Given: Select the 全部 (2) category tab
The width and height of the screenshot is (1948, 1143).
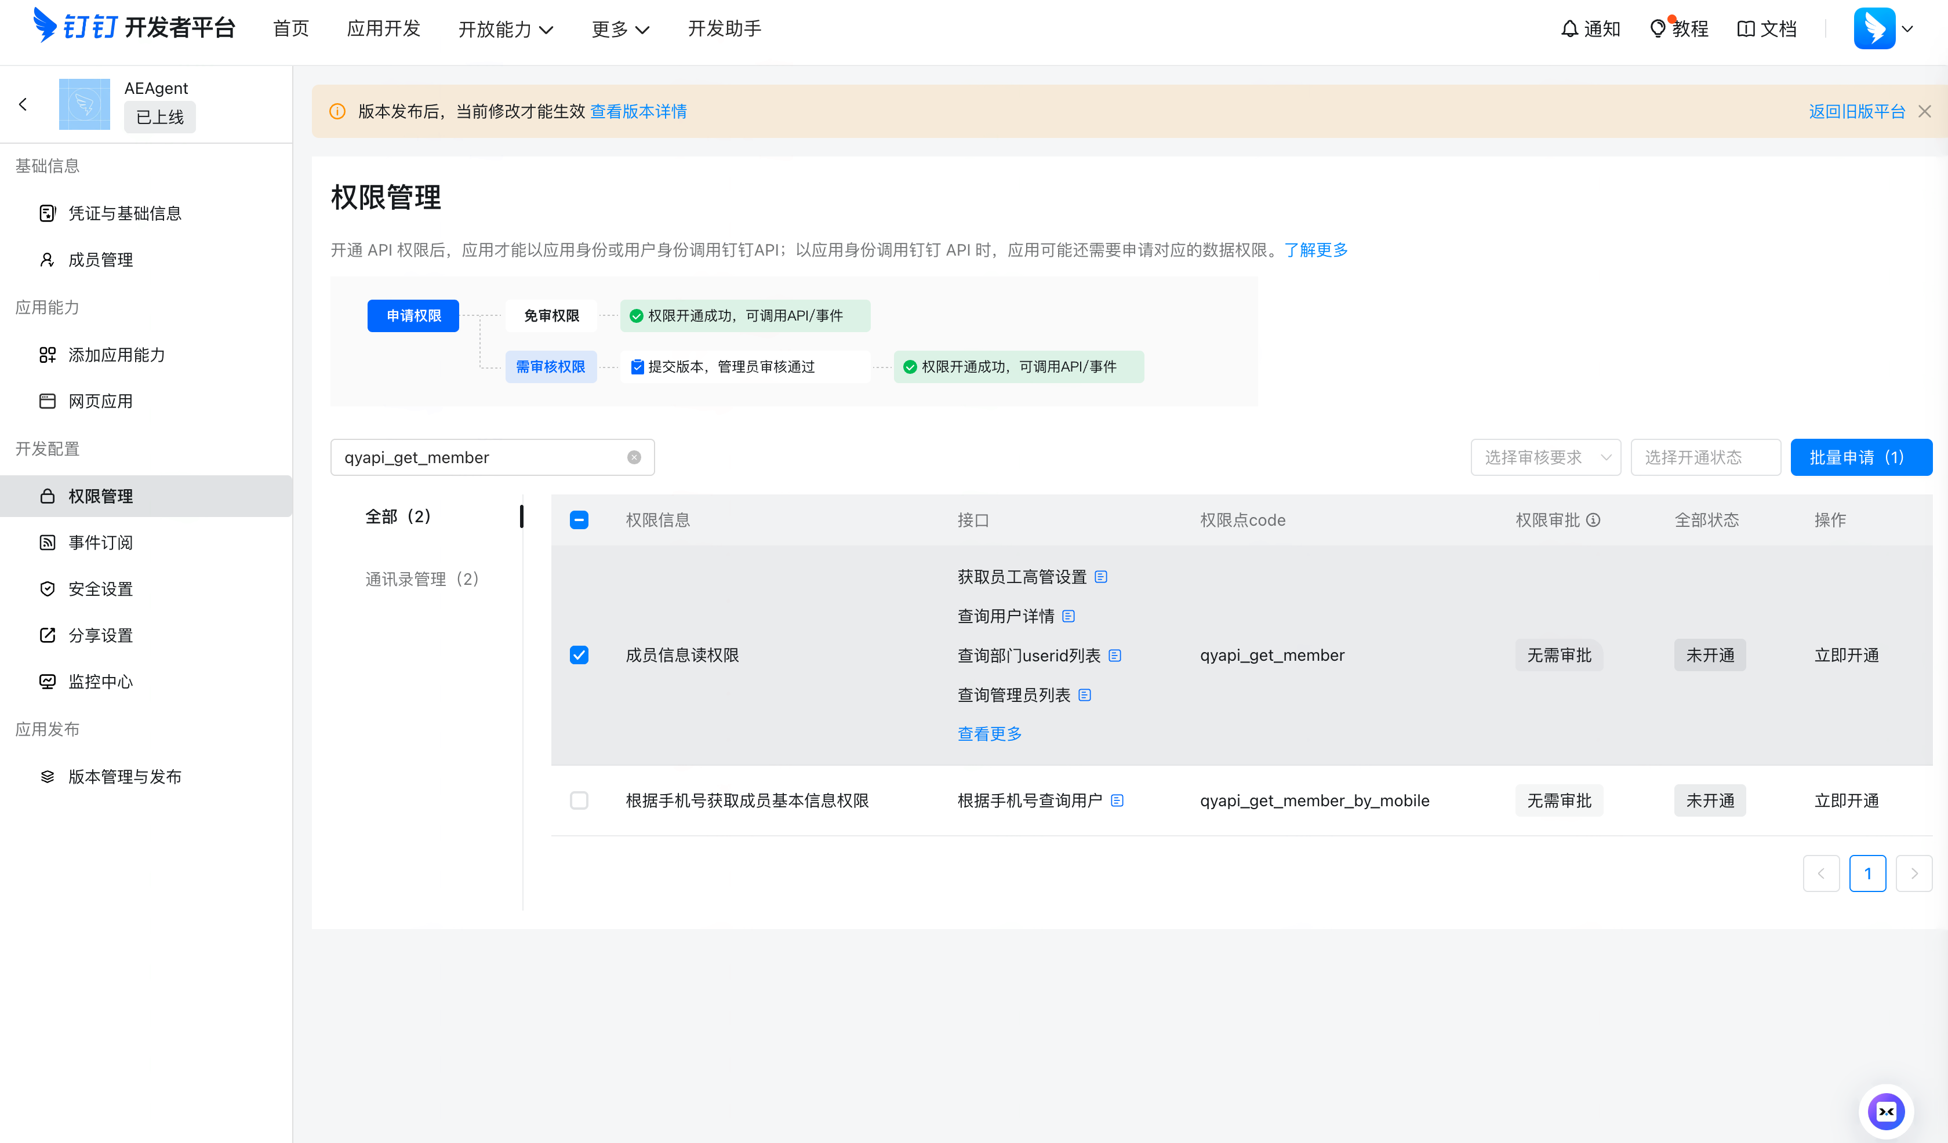Looking at the screenshot, I should point(398,516).
